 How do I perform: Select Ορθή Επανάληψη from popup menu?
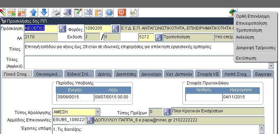click(x=253, y=16)
